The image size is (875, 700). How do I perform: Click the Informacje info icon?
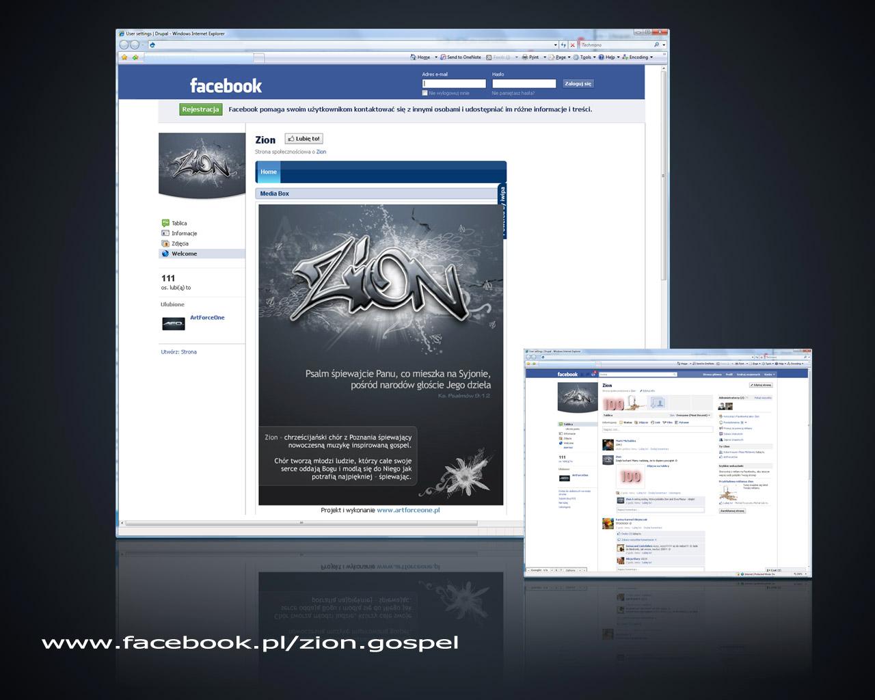tap(165, 233)
